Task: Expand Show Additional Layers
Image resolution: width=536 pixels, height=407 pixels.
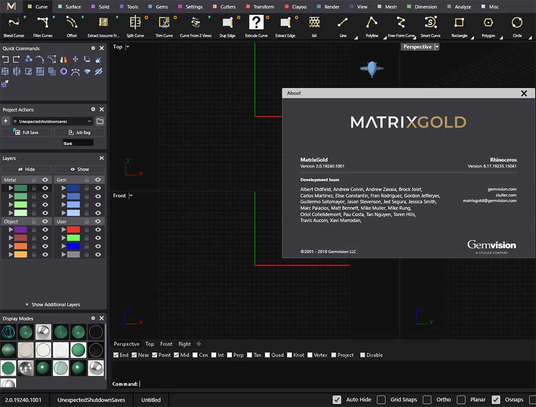Action: point(54,304)
